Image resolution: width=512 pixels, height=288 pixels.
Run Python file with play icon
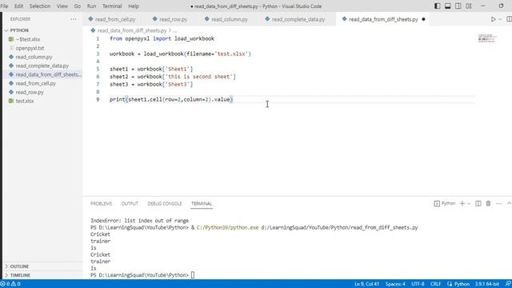493,19
